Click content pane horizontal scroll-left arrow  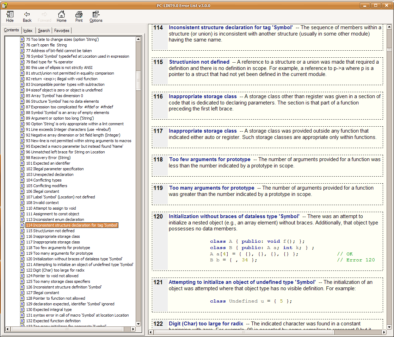[150, 332]
